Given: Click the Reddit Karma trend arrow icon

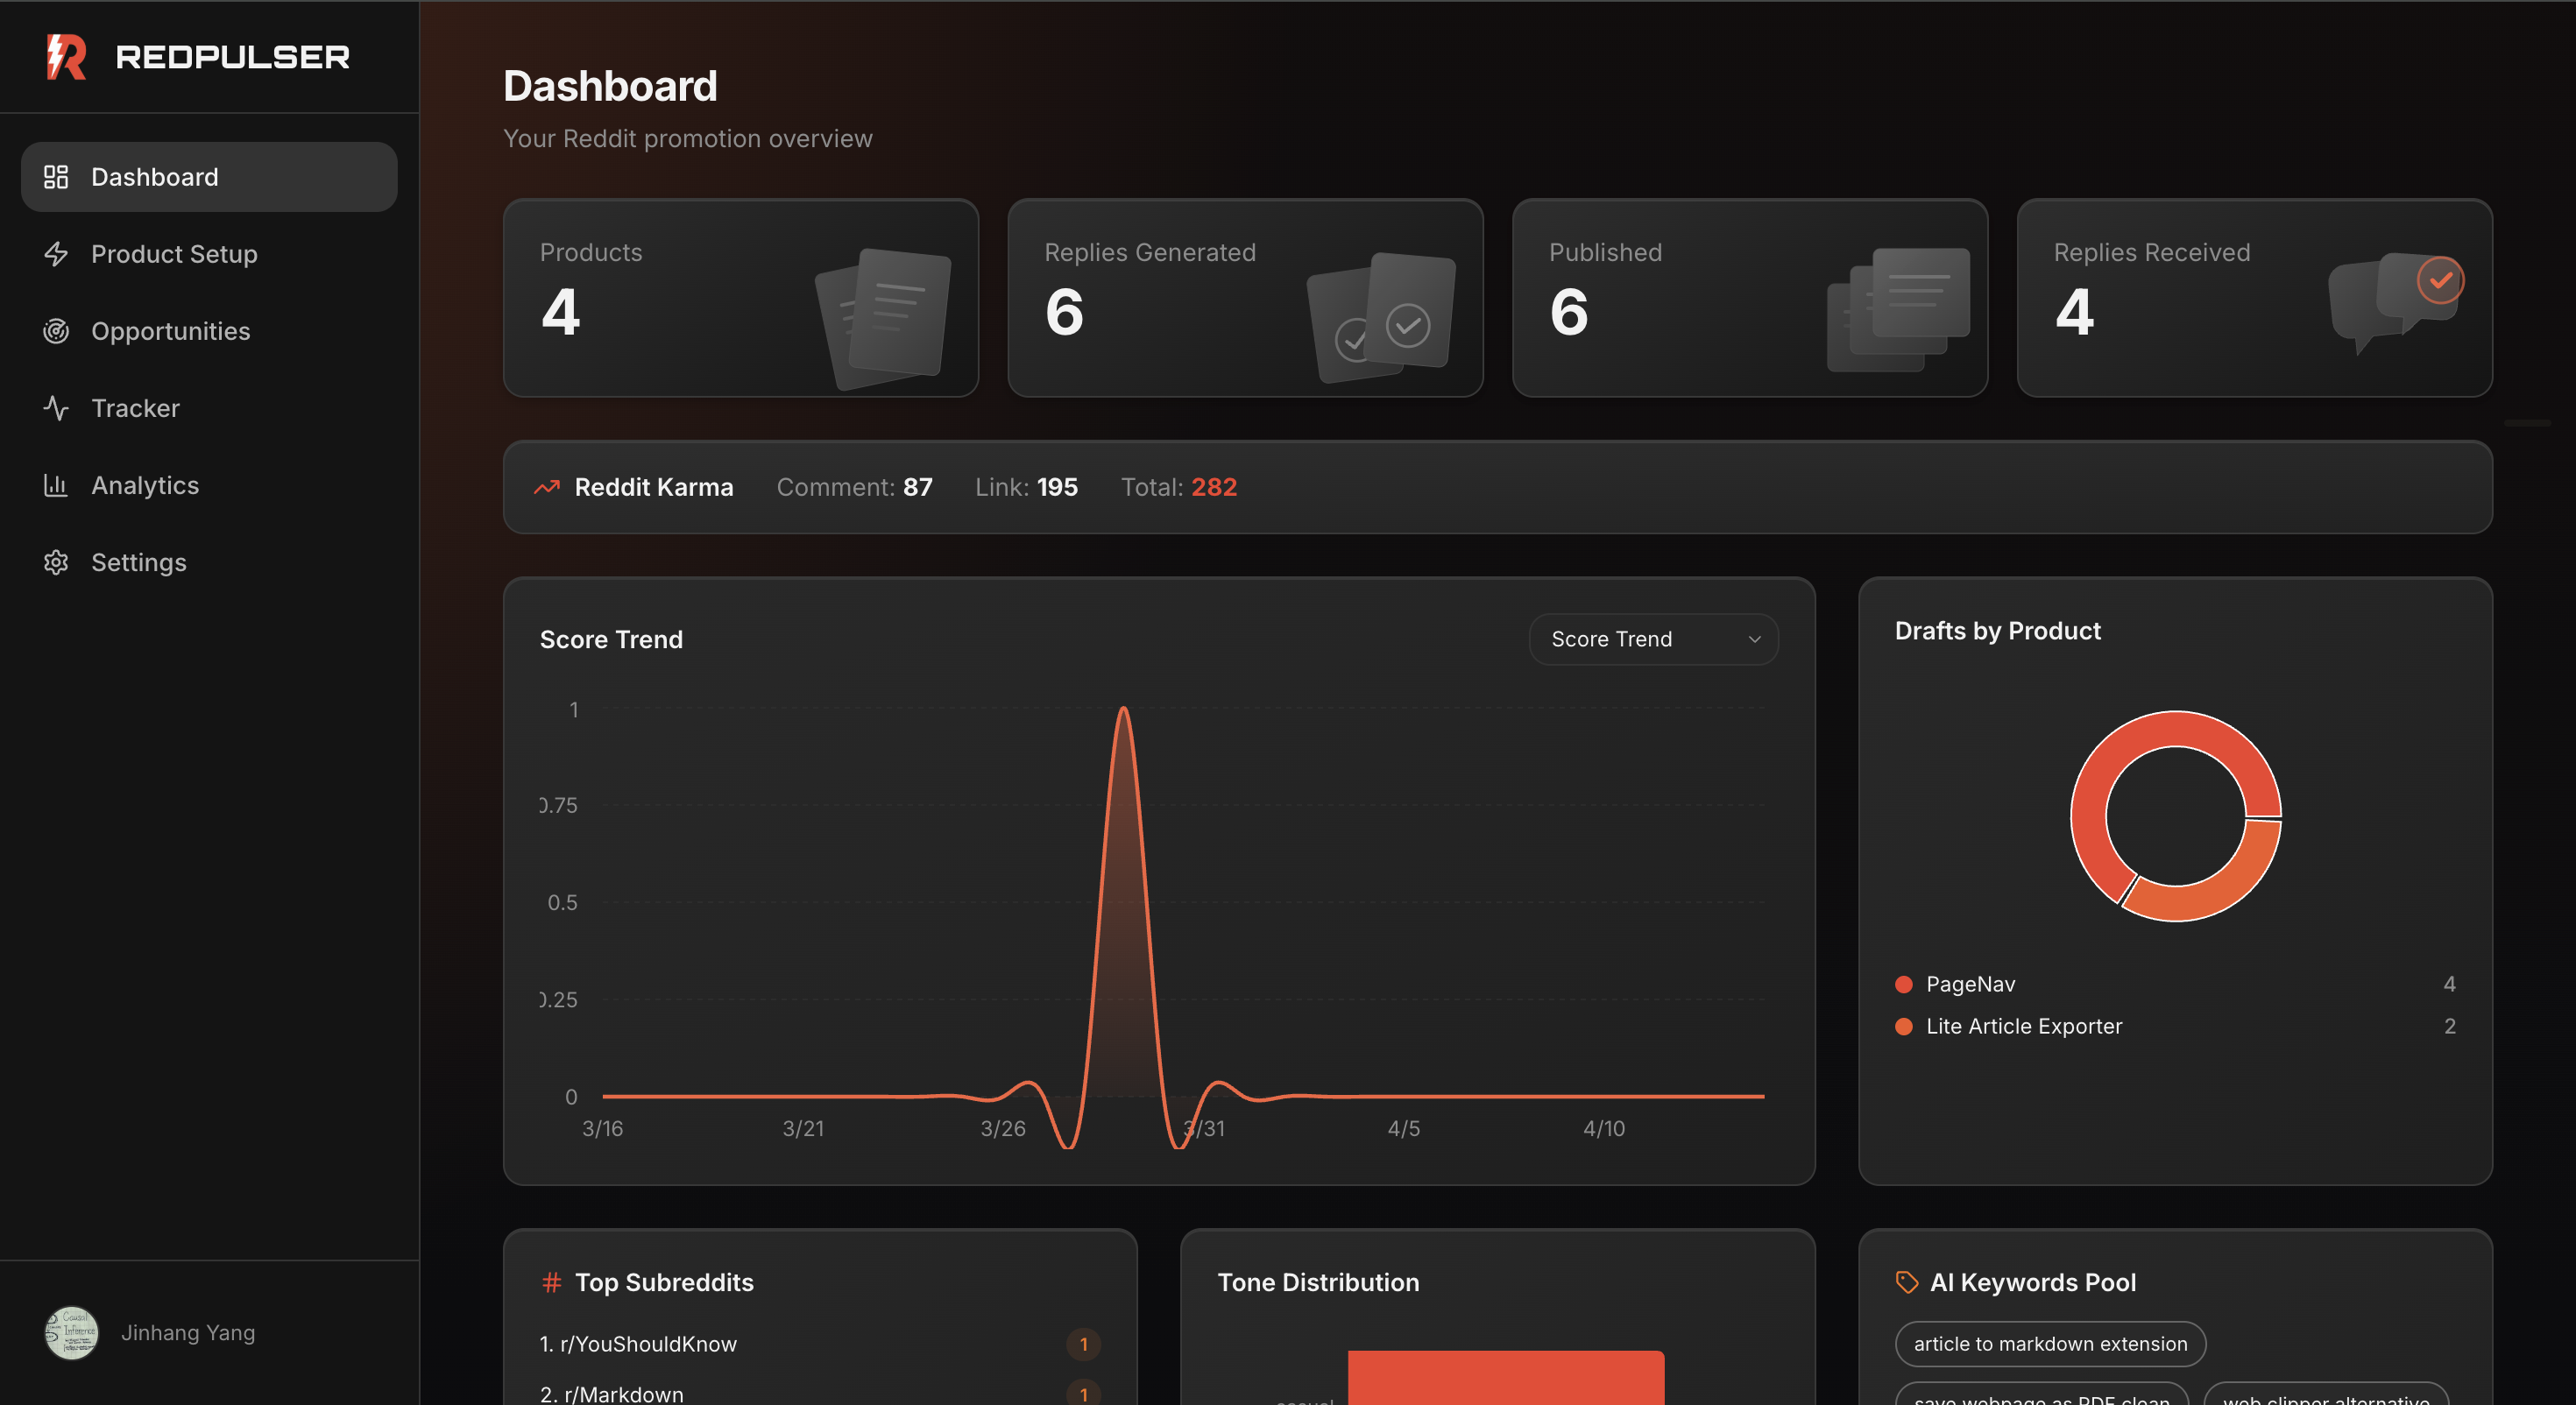Looking at the screenshot, I should [547, 487].
